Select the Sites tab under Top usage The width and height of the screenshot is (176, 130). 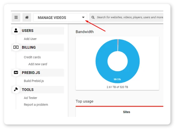pyautogui.click(x=126, y=112)
